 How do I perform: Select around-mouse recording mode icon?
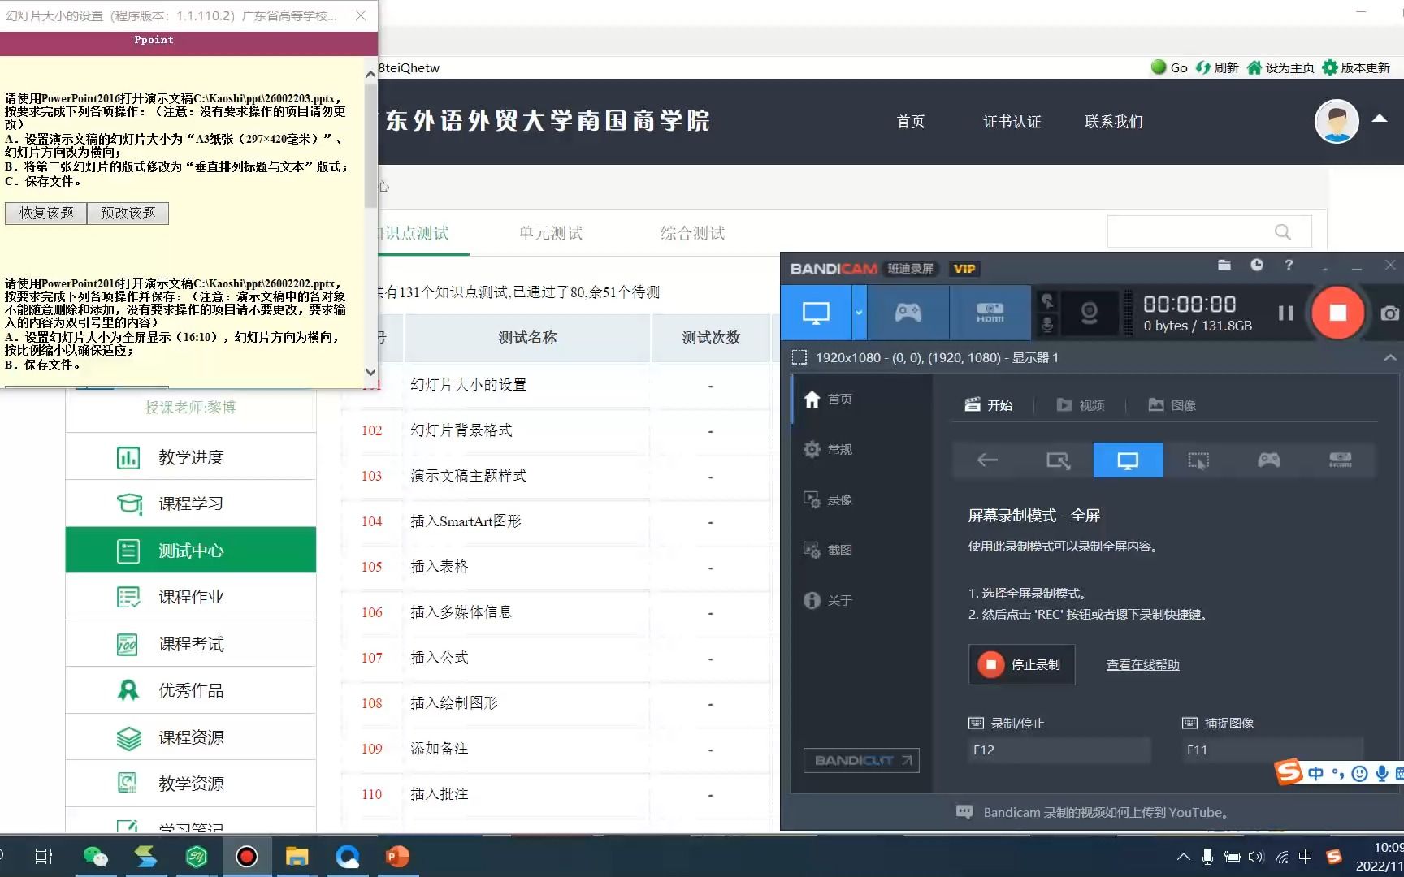click(1198, 460)
